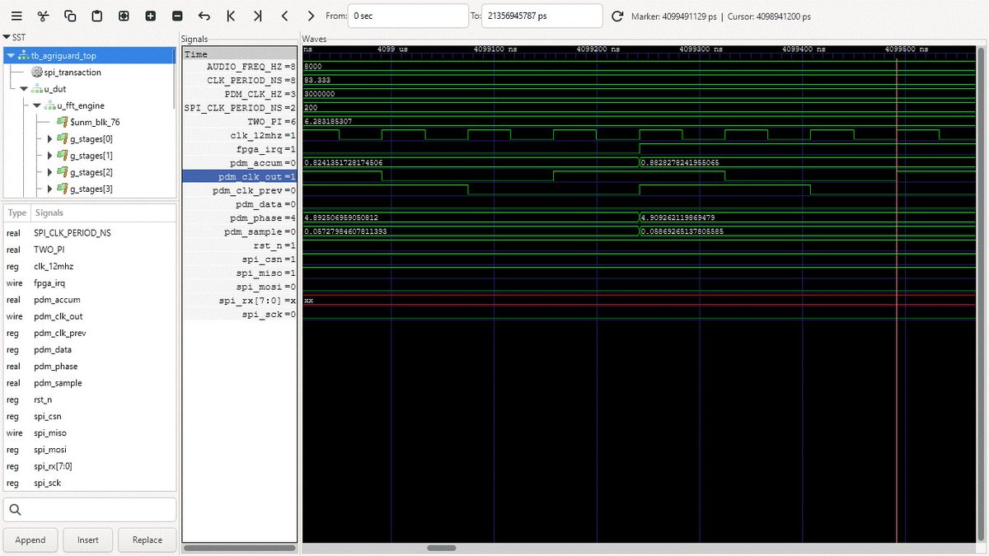Screen dimensions: 989x556
Task: Click the Cut (scissors) toolbar icon
Action: (43, 16)
